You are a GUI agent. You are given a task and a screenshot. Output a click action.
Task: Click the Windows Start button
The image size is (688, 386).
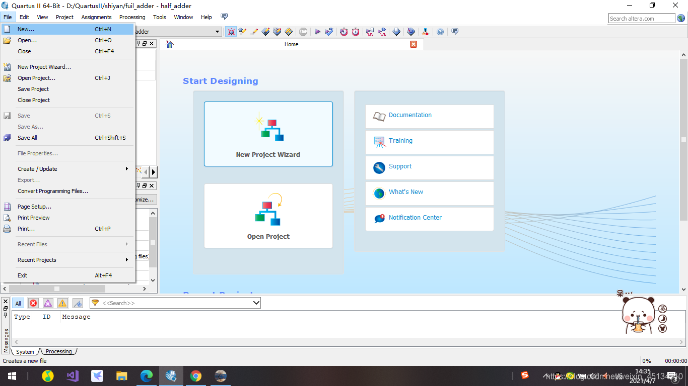click(x=12, y=376)
